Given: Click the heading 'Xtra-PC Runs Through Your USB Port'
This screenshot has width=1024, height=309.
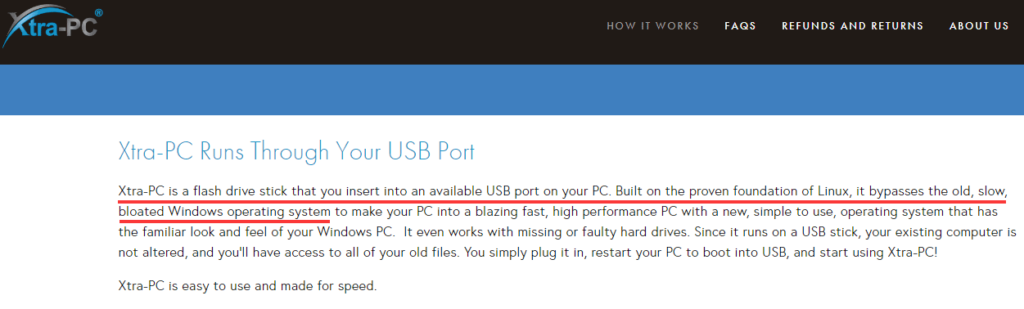Looking at the screenshot, I should [296, 152].
